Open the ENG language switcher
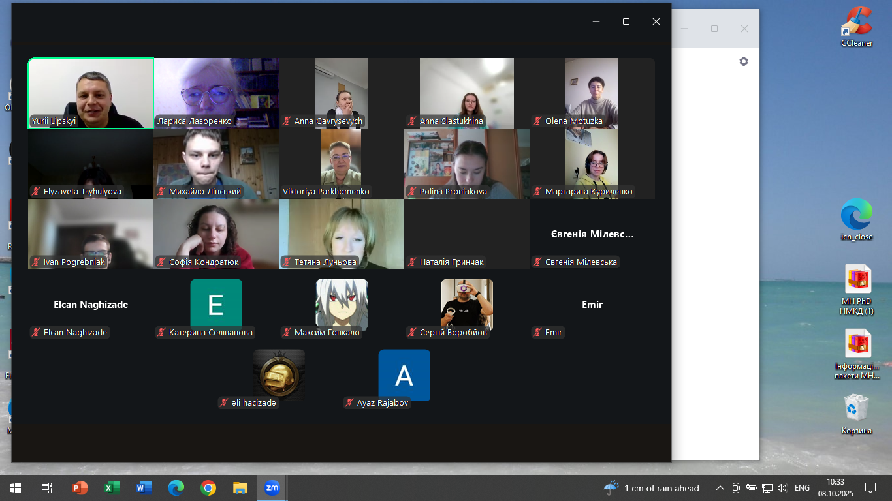Image resolution: width=892 pixels, height=501 pixels. (x=802, y=488)
